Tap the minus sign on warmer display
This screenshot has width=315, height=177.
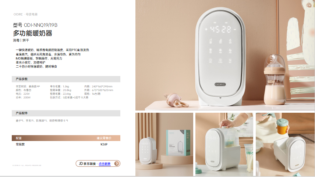coord(235,29)
